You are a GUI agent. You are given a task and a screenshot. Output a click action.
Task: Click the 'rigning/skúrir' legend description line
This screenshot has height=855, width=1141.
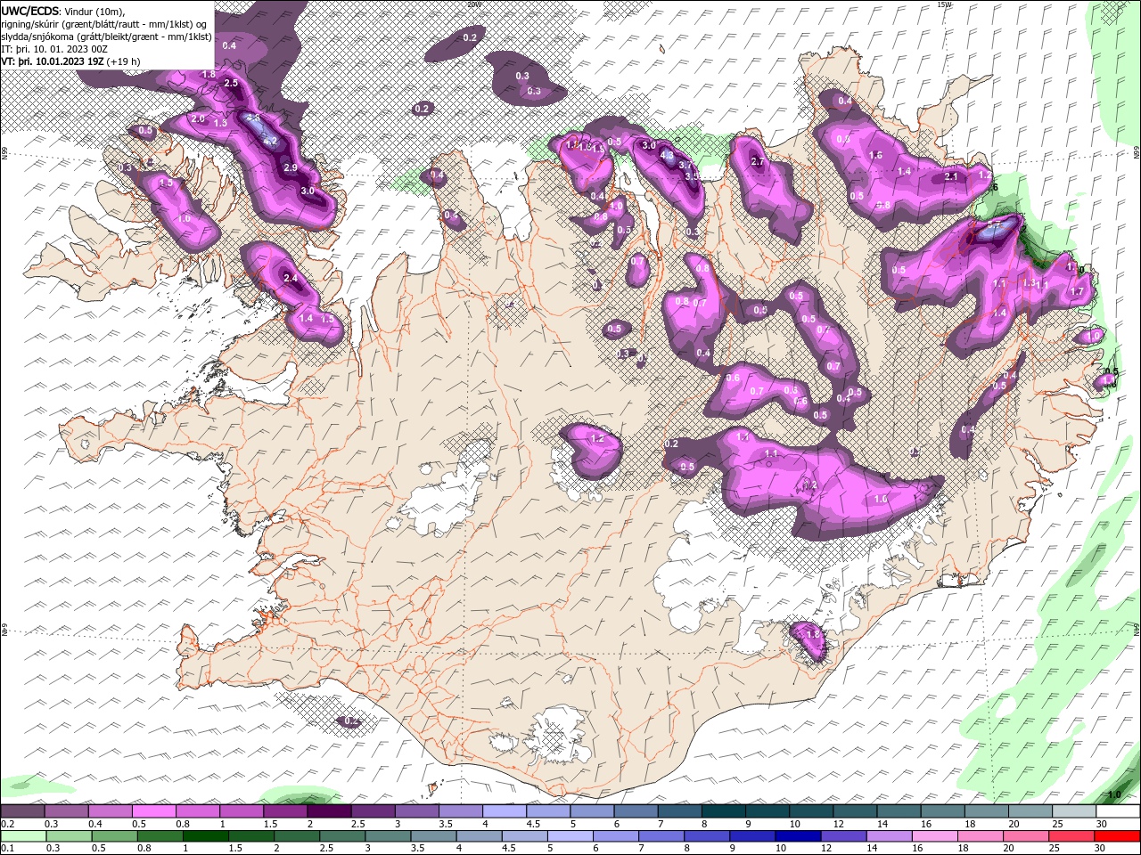pyautogui.click(x=103, y=23)
